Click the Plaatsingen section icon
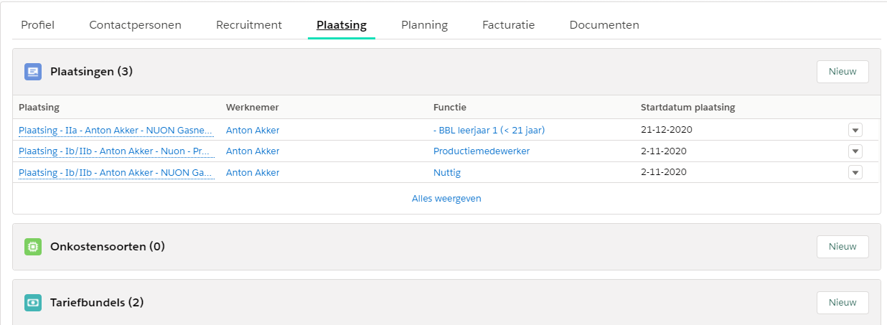The image size is (887, 325). point(33,72)
